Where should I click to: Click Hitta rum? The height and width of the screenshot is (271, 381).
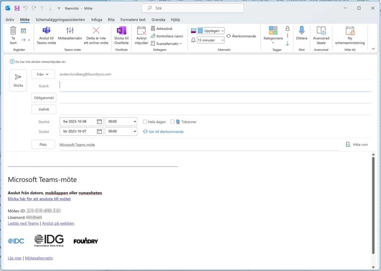(x=357, y=144)
